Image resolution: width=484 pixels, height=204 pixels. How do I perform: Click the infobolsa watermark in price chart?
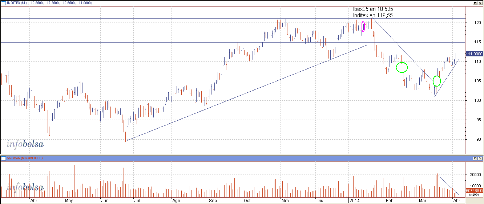pyautogui.click(x=25, y=144)
